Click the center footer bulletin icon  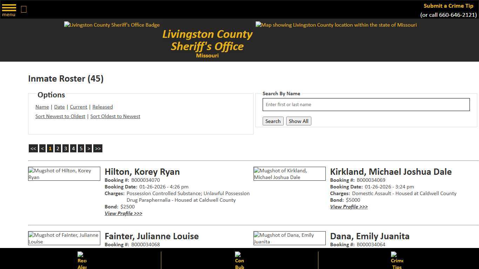239,260
